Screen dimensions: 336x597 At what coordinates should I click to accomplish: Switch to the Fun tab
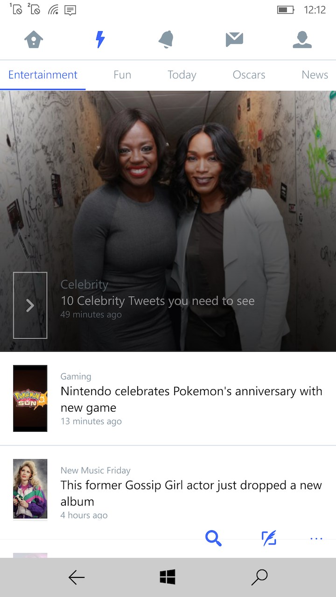[122, 75]
